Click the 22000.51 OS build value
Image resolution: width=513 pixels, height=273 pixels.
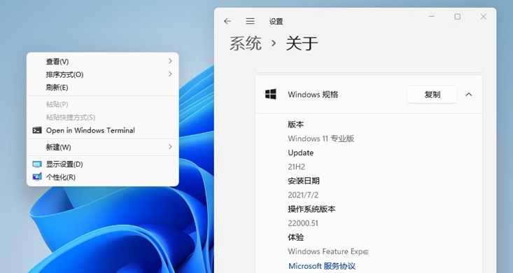pyautogui.click(x=303, y=223)
